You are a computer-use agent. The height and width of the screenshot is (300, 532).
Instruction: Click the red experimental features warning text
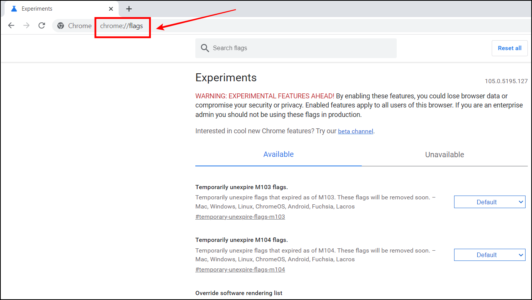pyautogui.click(x=265, y=96)
